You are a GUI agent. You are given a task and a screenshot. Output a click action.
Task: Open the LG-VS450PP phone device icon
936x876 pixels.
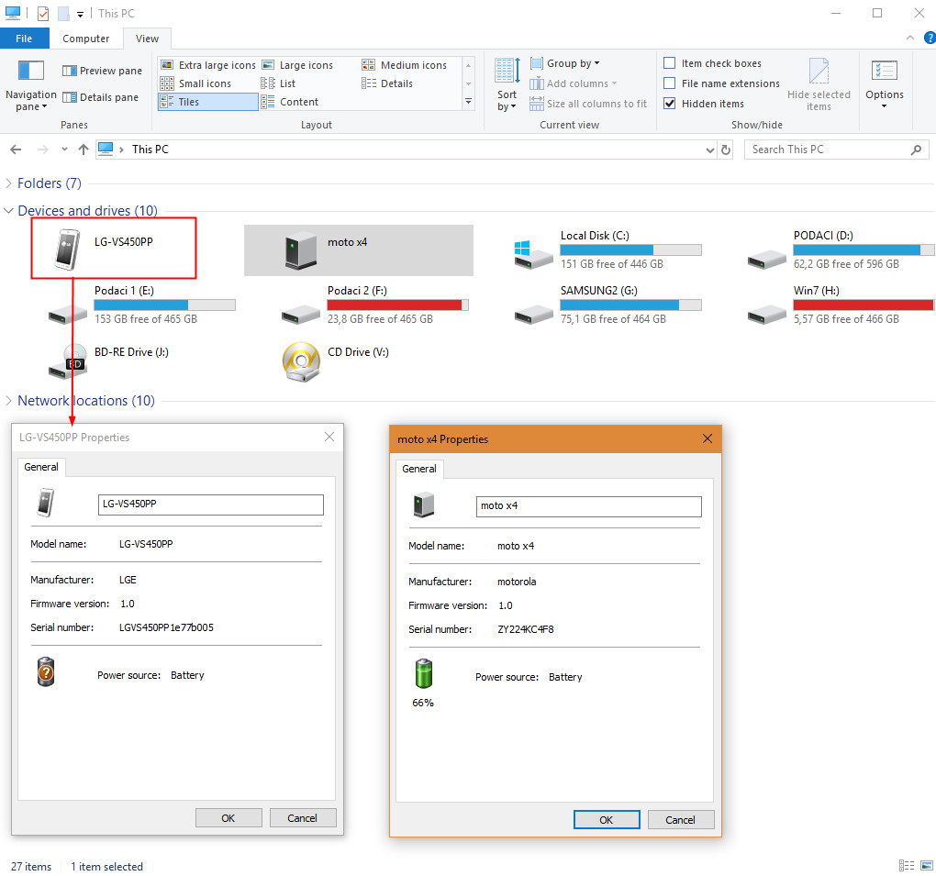click(66, 249)
